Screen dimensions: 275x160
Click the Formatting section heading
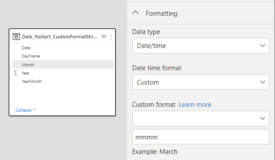click(161, 14)
